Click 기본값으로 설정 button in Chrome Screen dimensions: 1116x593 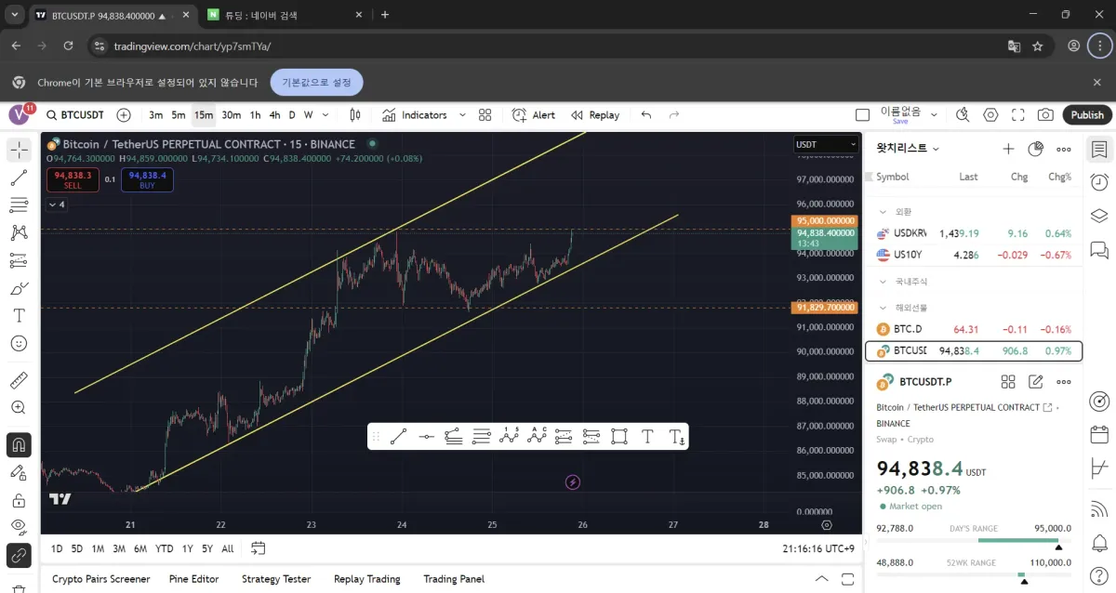click(317, 83)
